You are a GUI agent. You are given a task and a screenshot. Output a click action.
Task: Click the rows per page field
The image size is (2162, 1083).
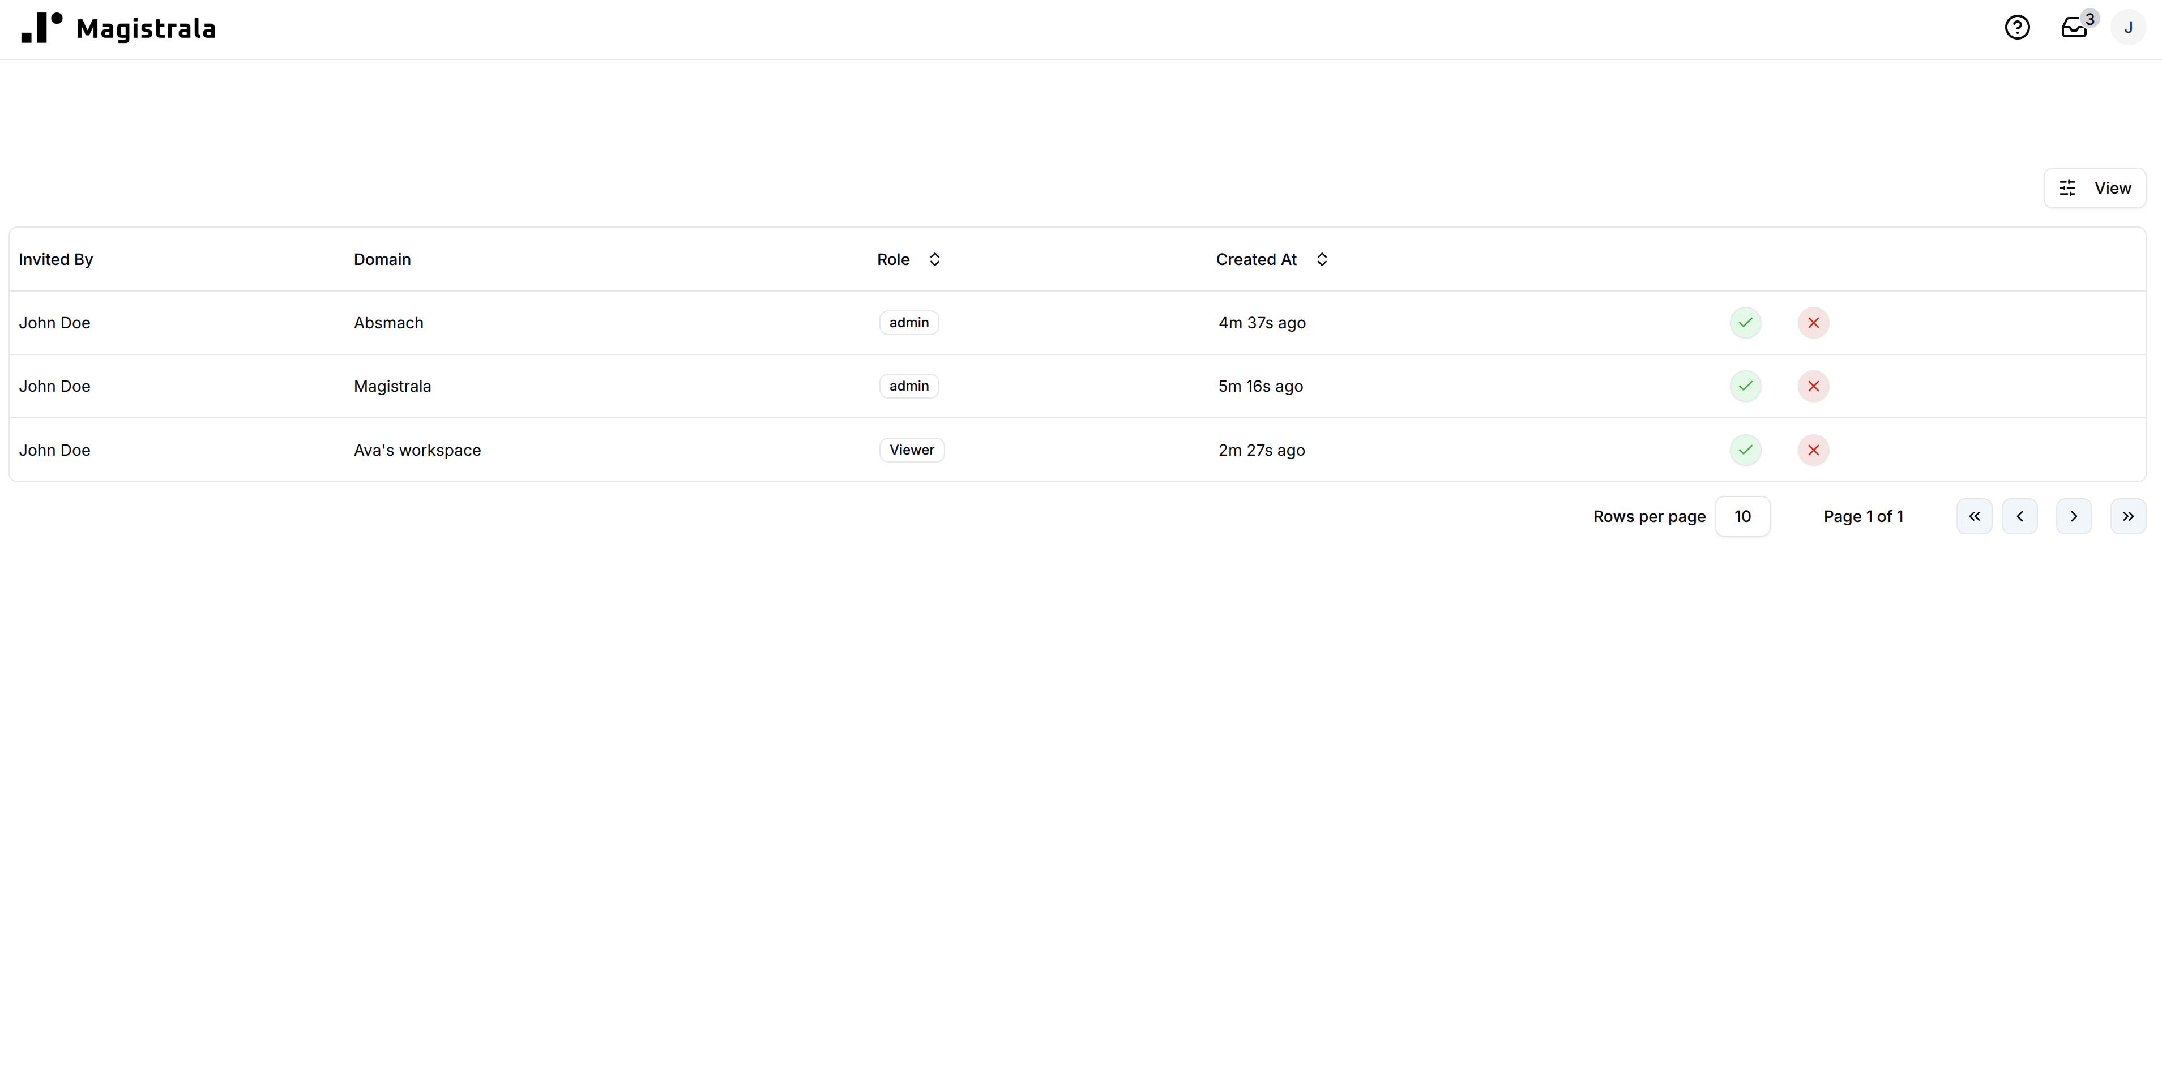[1742, 516]
